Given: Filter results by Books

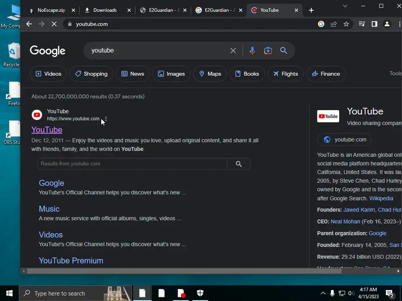Looking at the screenshot, I should point(247,74).
